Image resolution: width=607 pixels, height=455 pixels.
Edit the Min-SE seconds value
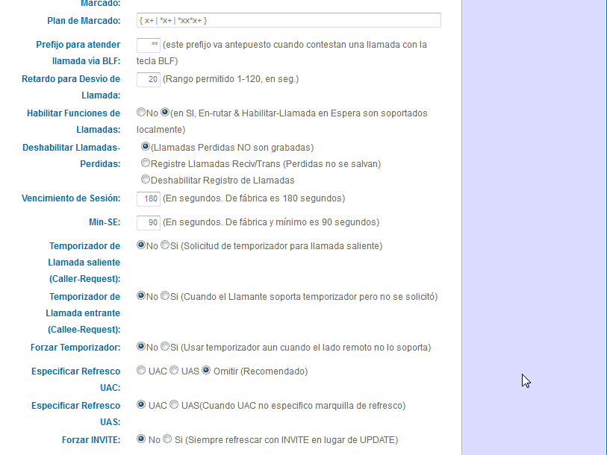pos(148,222)
